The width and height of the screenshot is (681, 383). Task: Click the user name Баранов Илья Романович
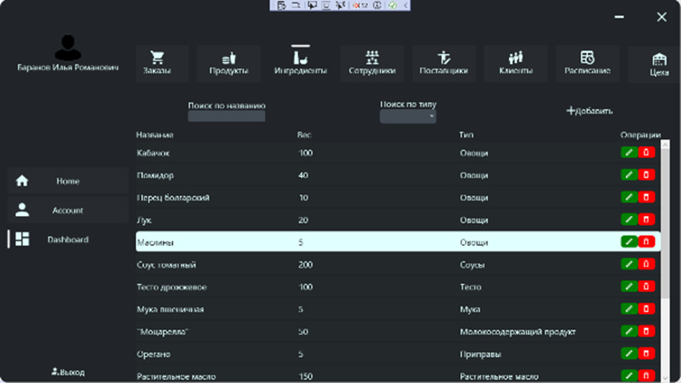[x=68, y=67]
